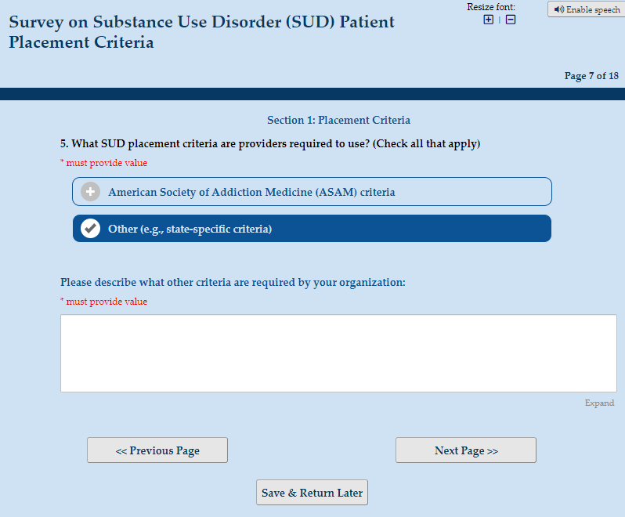This screenshot has width=625, height=517.
Task: Go to the Previous Page
Action: coord(157,450)
